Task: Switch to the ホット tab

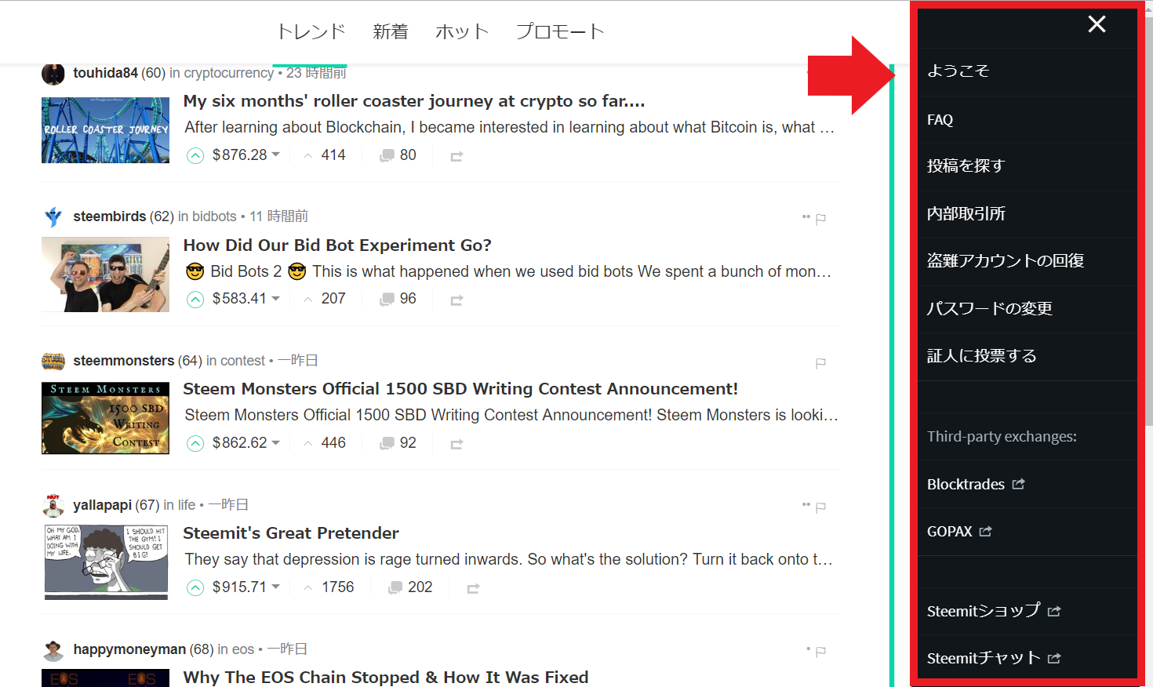Action: pyautogui.click(x=462, y=31)
